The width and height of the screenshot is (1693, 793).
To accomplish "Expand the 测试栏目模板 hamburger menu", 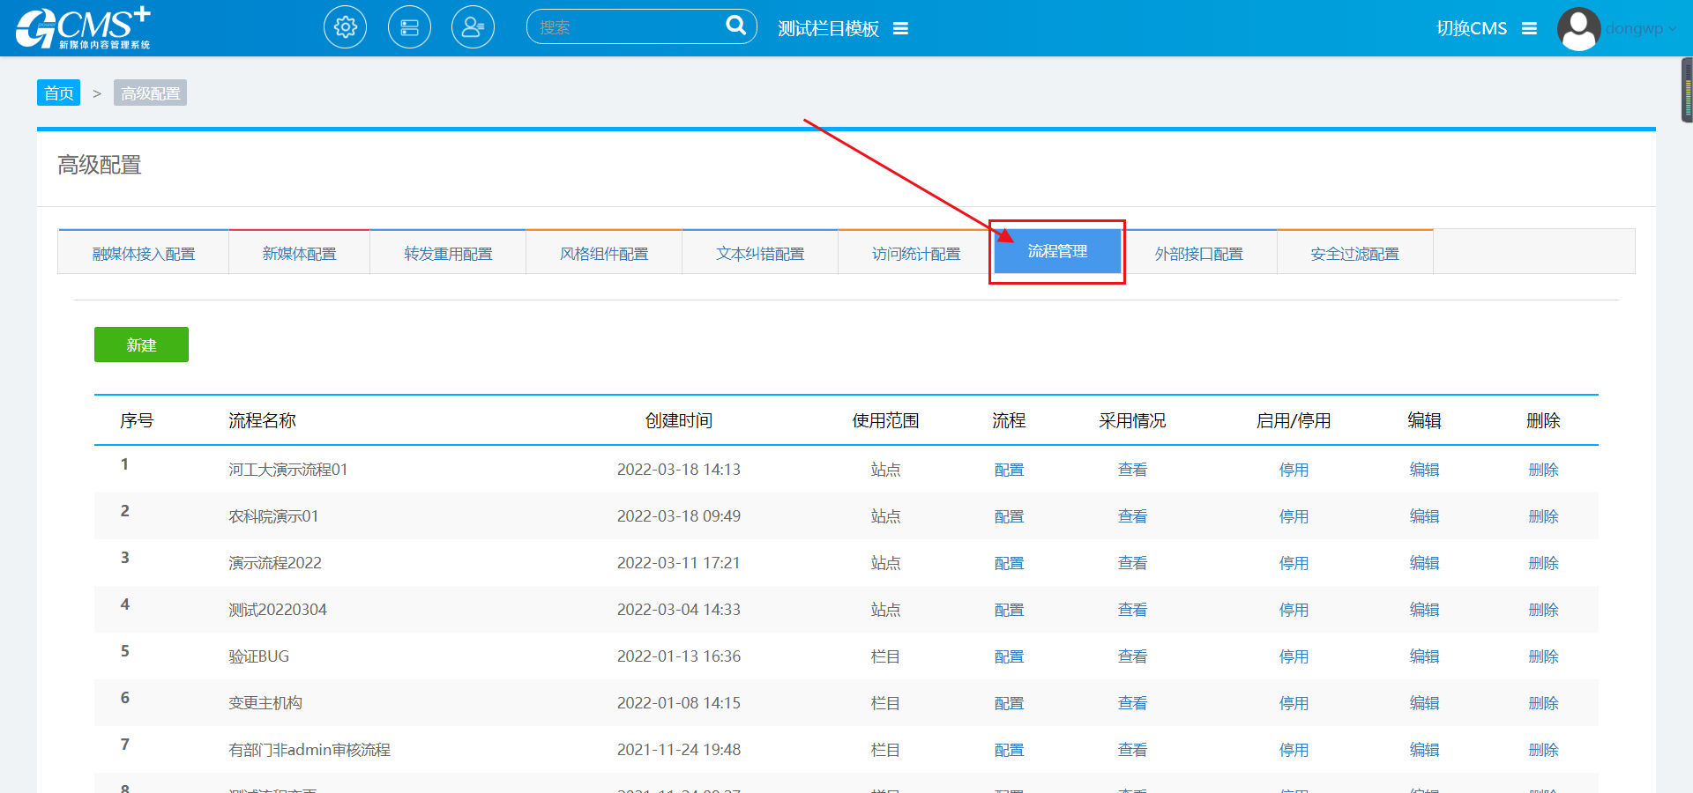I will [900, 29].
